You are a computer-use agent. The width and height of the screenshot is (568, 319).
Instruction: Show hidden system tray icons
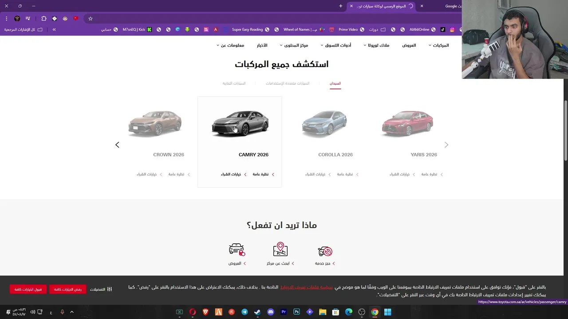pos(72,312)
